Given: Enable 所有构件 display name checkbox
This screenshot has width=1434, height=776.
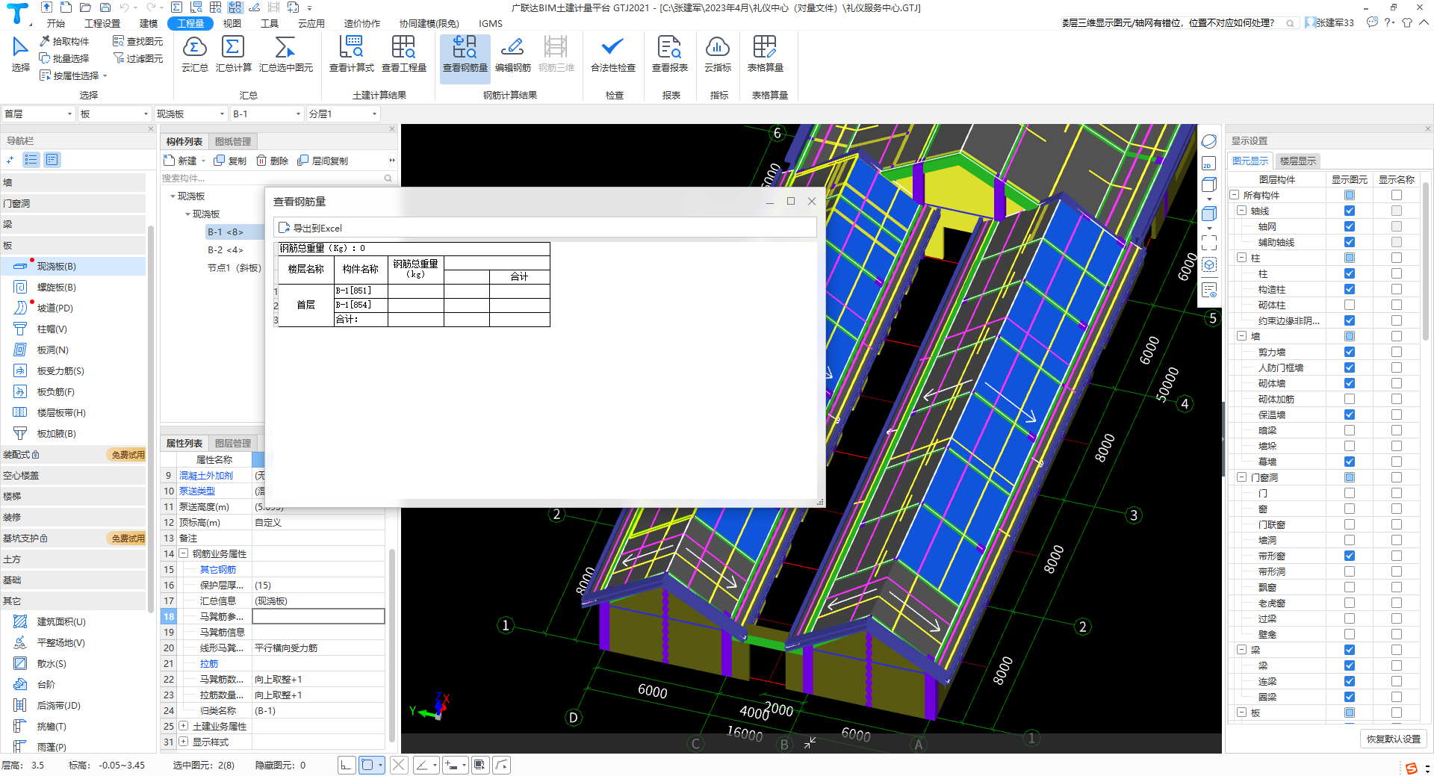Looking at the screenshot, I should 1397,195.
